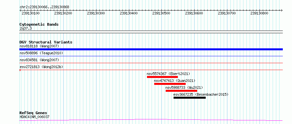Click the RefSeq Genes track title
Viewport: 292px width, 124px height.
pos(33,113)
